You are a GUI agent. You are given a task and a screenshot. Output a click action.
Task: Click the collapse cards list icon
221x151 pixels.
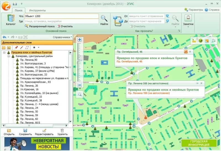pos(20,37)
